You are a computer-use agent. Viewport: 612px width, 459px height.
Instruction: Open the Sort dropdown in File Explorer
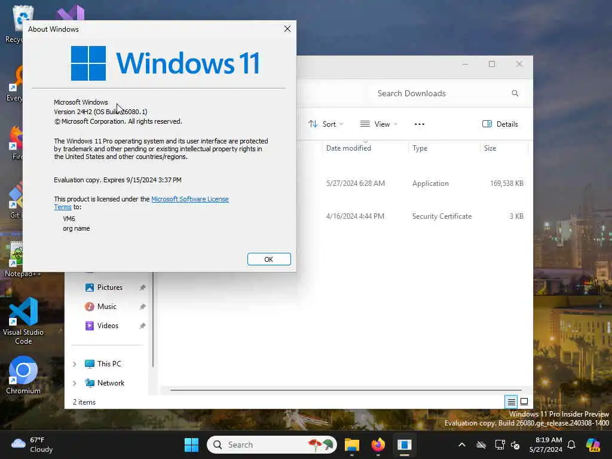coord(326,124)
